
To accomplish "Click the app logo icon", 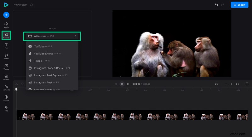I will click(x=6, y=5).
